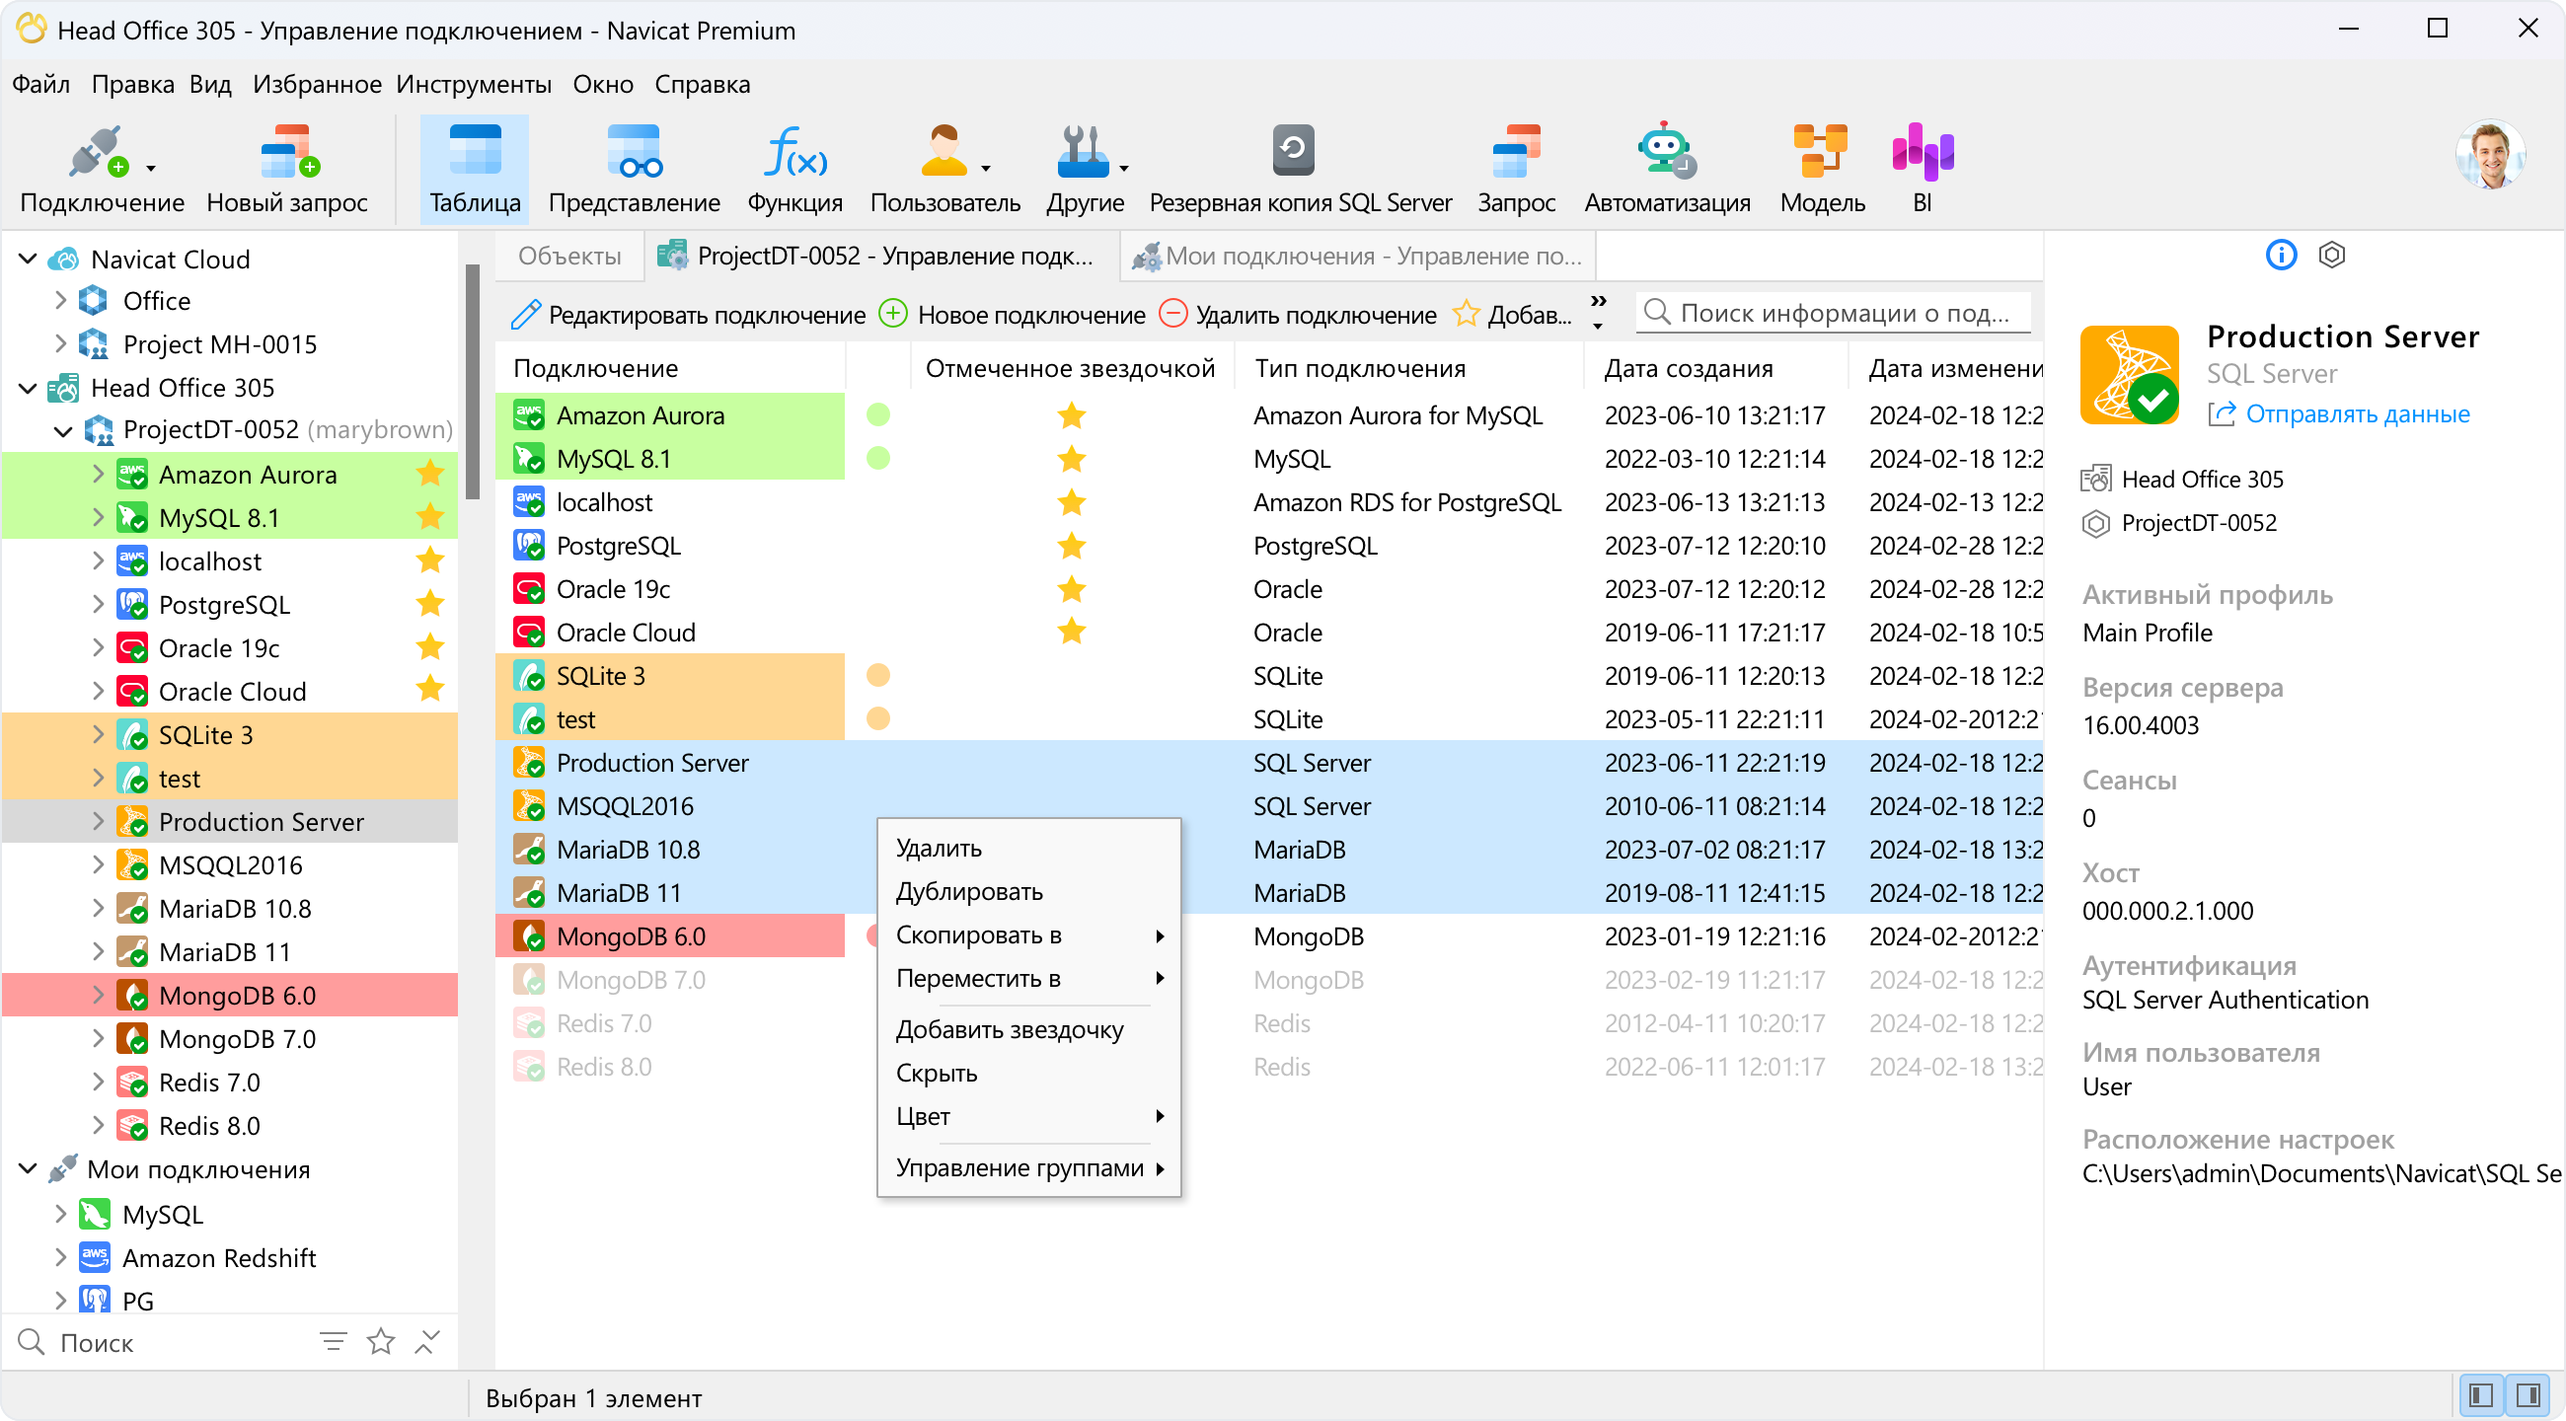
Task: Open Подключение dropdown arrow
Action: 150,168
